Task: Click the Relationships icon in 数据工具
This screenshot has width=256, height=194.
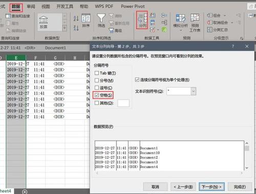Action: tap(164, 23)
